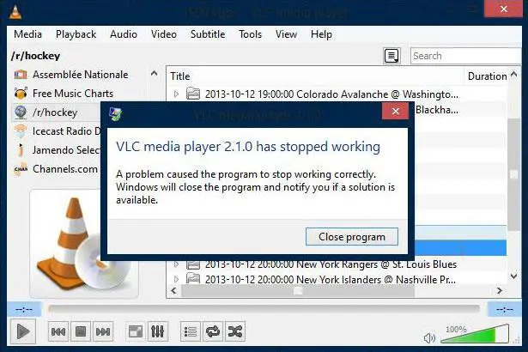Click the Close program button
The height and width of the screenshot is (352, 528).
point(352,237)
